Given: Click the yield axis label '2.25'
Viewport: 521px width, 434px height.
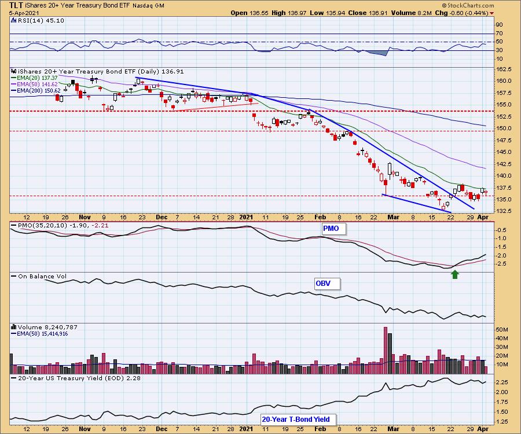Looking at the screenshot, I should [502, 382].
